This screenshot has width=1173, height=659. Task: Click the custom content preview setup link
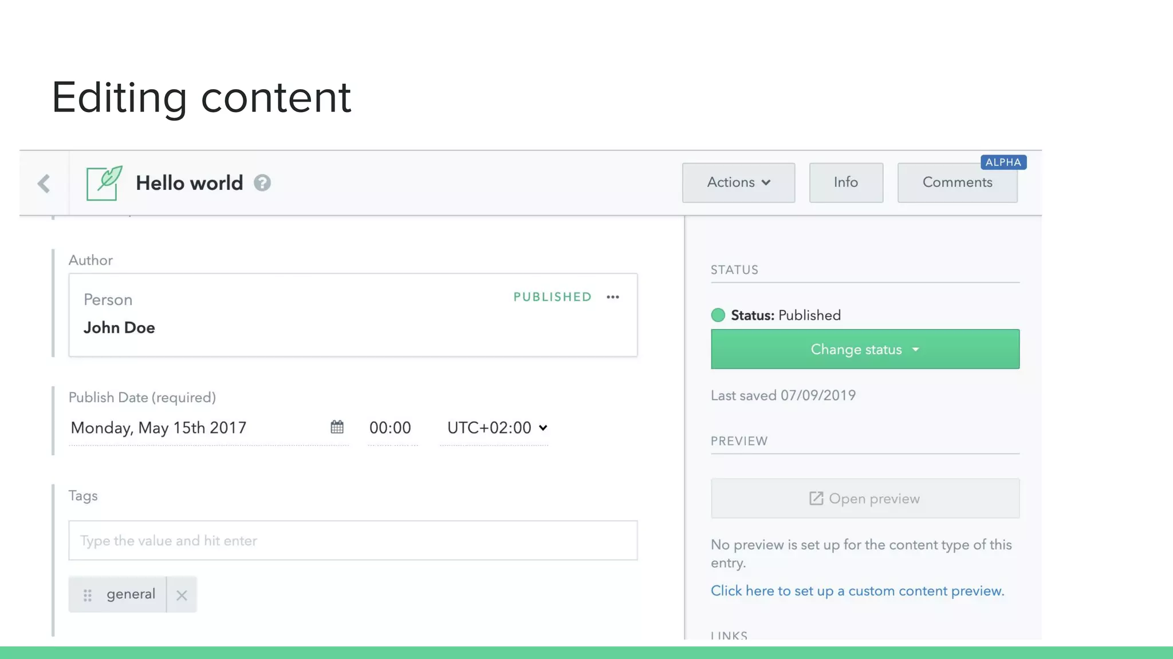[857, 591]
